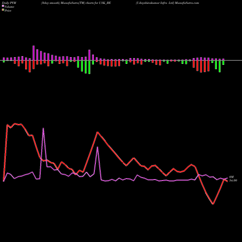Screen dimensions: 242x242
Task: Click the red-green Price legend swatch
Action: [3, 10]
